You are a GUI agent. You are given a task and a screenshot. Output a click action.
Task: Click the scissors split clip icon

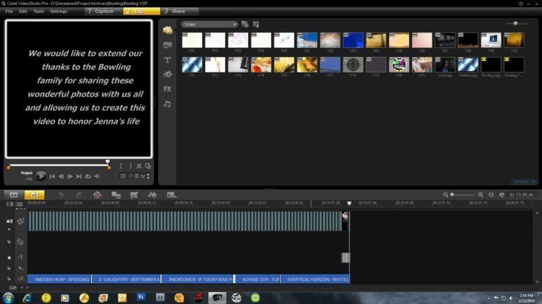pyautogui.click(x=139, y=166)
